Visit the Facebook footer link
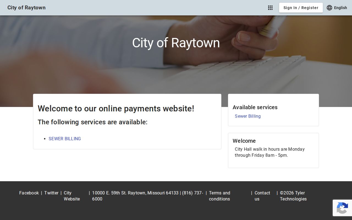Viewport: 352px width, 220px height. [29, 193]
